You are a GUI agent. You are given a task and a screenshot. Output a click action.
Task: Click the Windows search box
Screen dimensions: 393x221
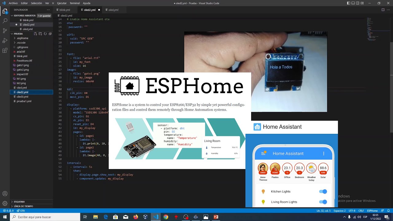45,217
